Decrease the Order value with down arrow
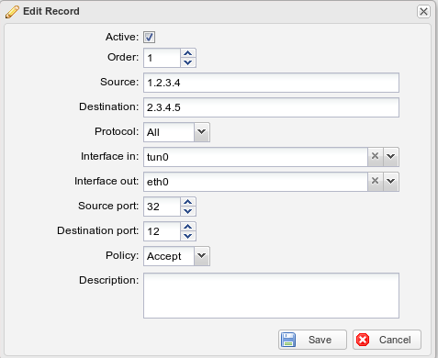This screenshot has width=438, height=358. click(188, 62)
